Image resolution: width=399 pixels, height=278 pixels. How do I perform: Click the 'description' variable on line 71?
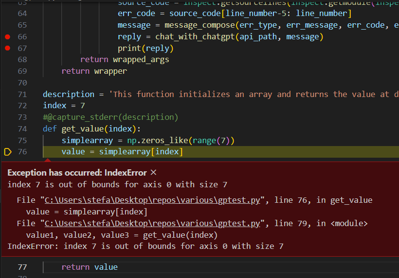tap(69, 94)
